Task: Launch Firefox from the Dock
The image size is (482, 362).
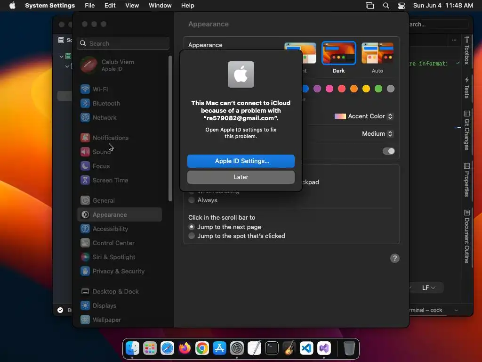Action: tap(185, 348)
